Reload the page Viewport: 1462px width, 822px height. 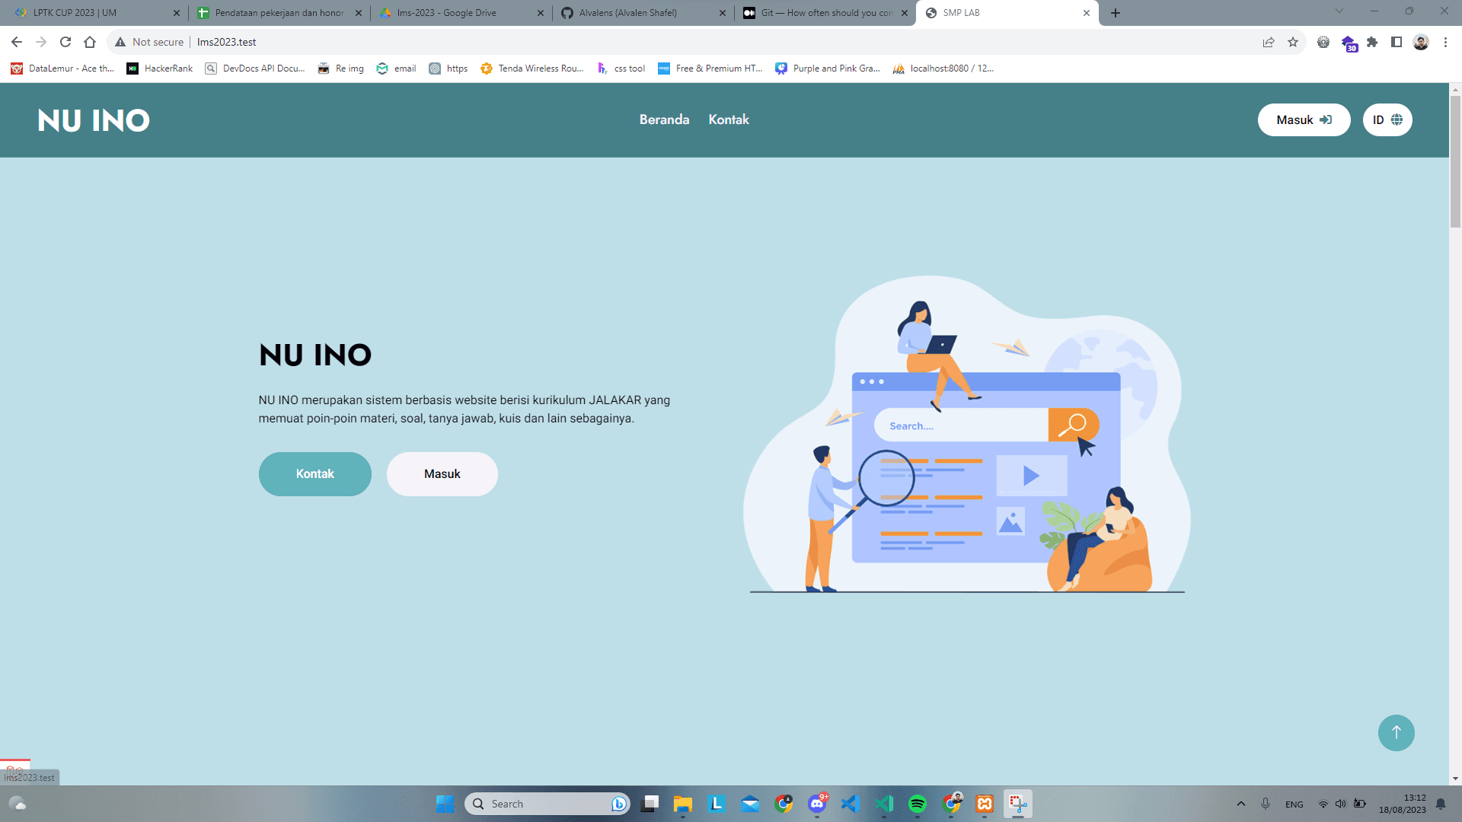coord(65,42)
